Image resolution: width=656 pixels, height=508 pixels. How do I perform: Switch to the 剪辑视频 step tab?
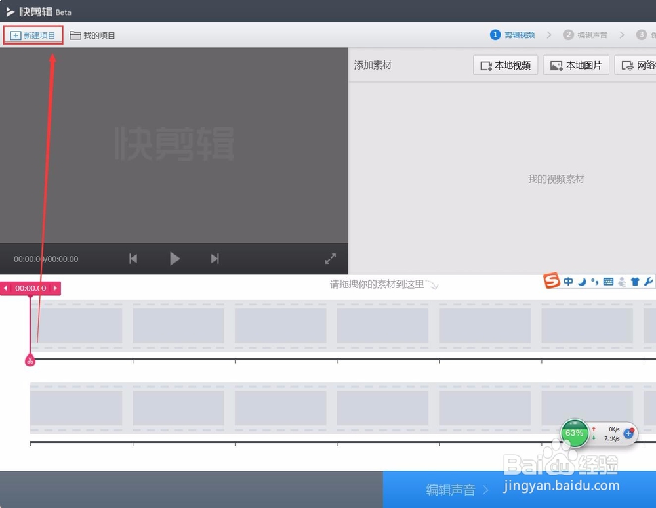click(514, 35)
